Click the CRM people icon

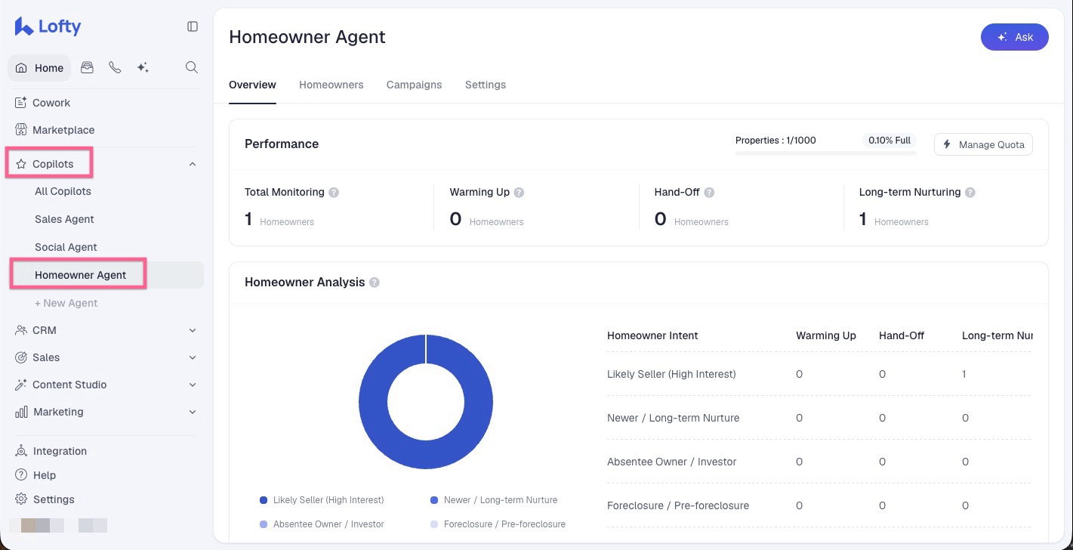(x=21, y=330)
